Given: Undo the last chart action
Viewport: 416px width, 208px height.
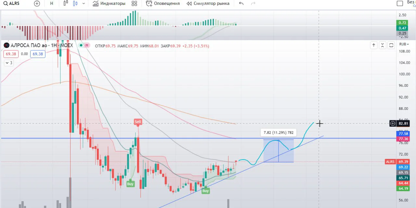Looking at the screenshot, I should [x=241, y=4].
